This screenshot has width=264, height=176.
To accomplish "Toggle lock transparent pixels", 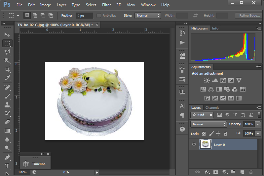I will point(204,134).
